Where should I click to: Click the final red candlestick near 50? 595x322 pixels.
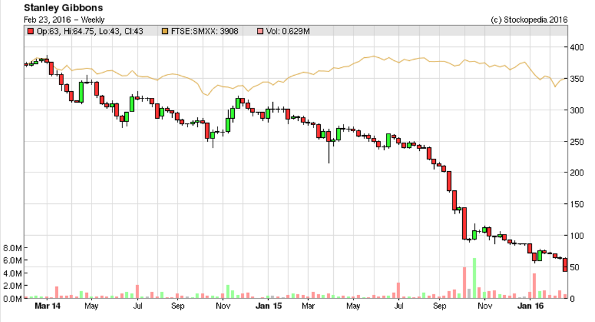565,265
